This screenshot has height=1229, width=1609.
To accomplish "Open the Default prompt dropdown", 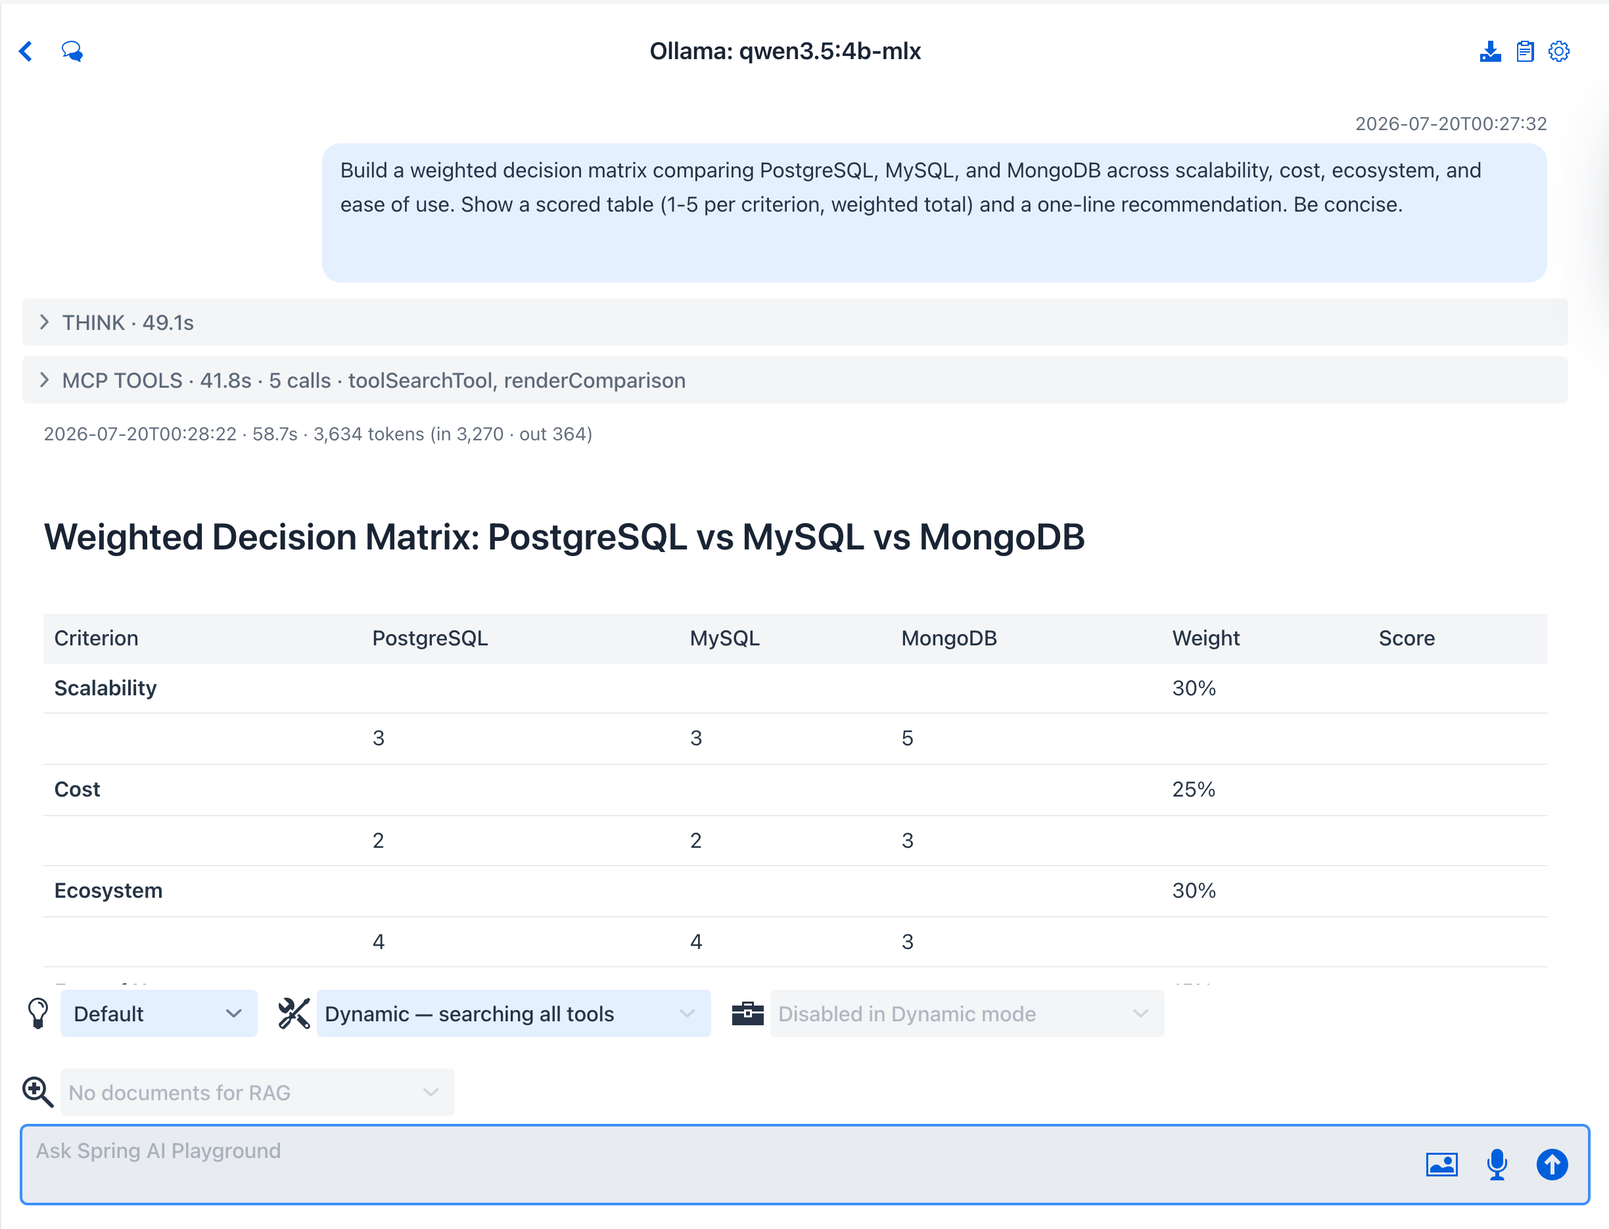I will 159,1013.
